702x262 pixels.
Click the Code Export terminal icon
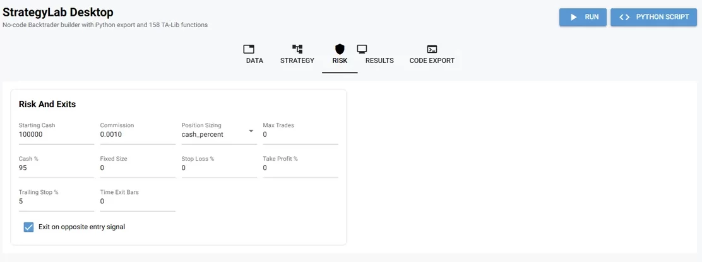coord(432,49)
